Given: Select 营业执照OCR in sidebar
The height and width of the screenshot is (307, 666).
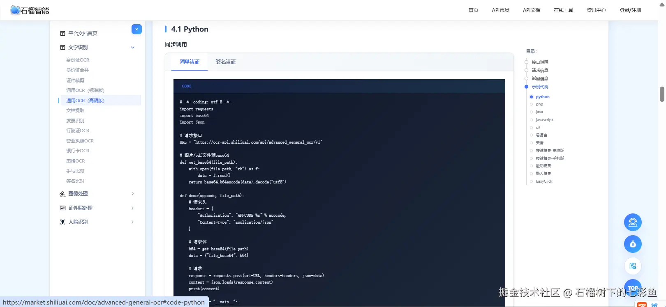Looking at the screenshot, I should coord(80,141).
